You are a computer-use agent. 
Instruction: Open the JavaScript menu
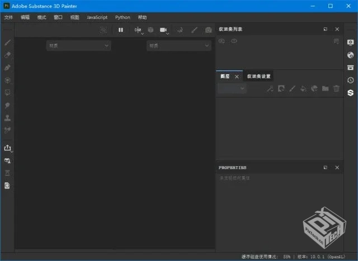tap(97, 17)
